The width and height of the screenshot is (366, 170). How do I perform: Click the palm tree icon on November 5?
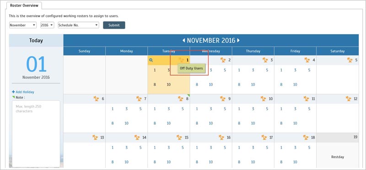point(350,60)
